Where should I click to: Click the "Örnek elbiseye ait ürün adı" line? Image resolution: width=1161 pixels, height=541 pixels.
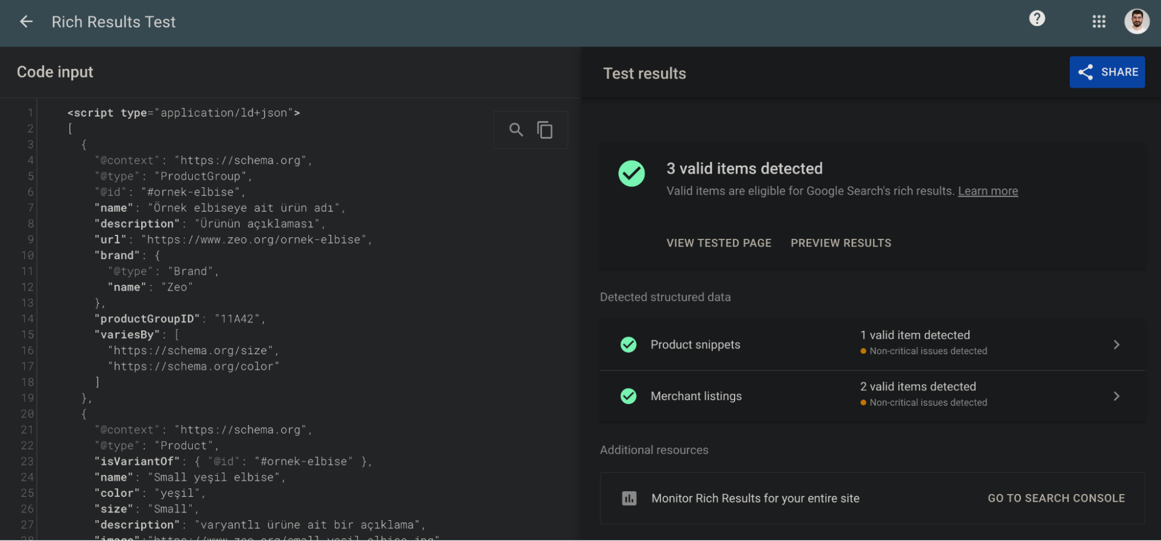(220, 208)
